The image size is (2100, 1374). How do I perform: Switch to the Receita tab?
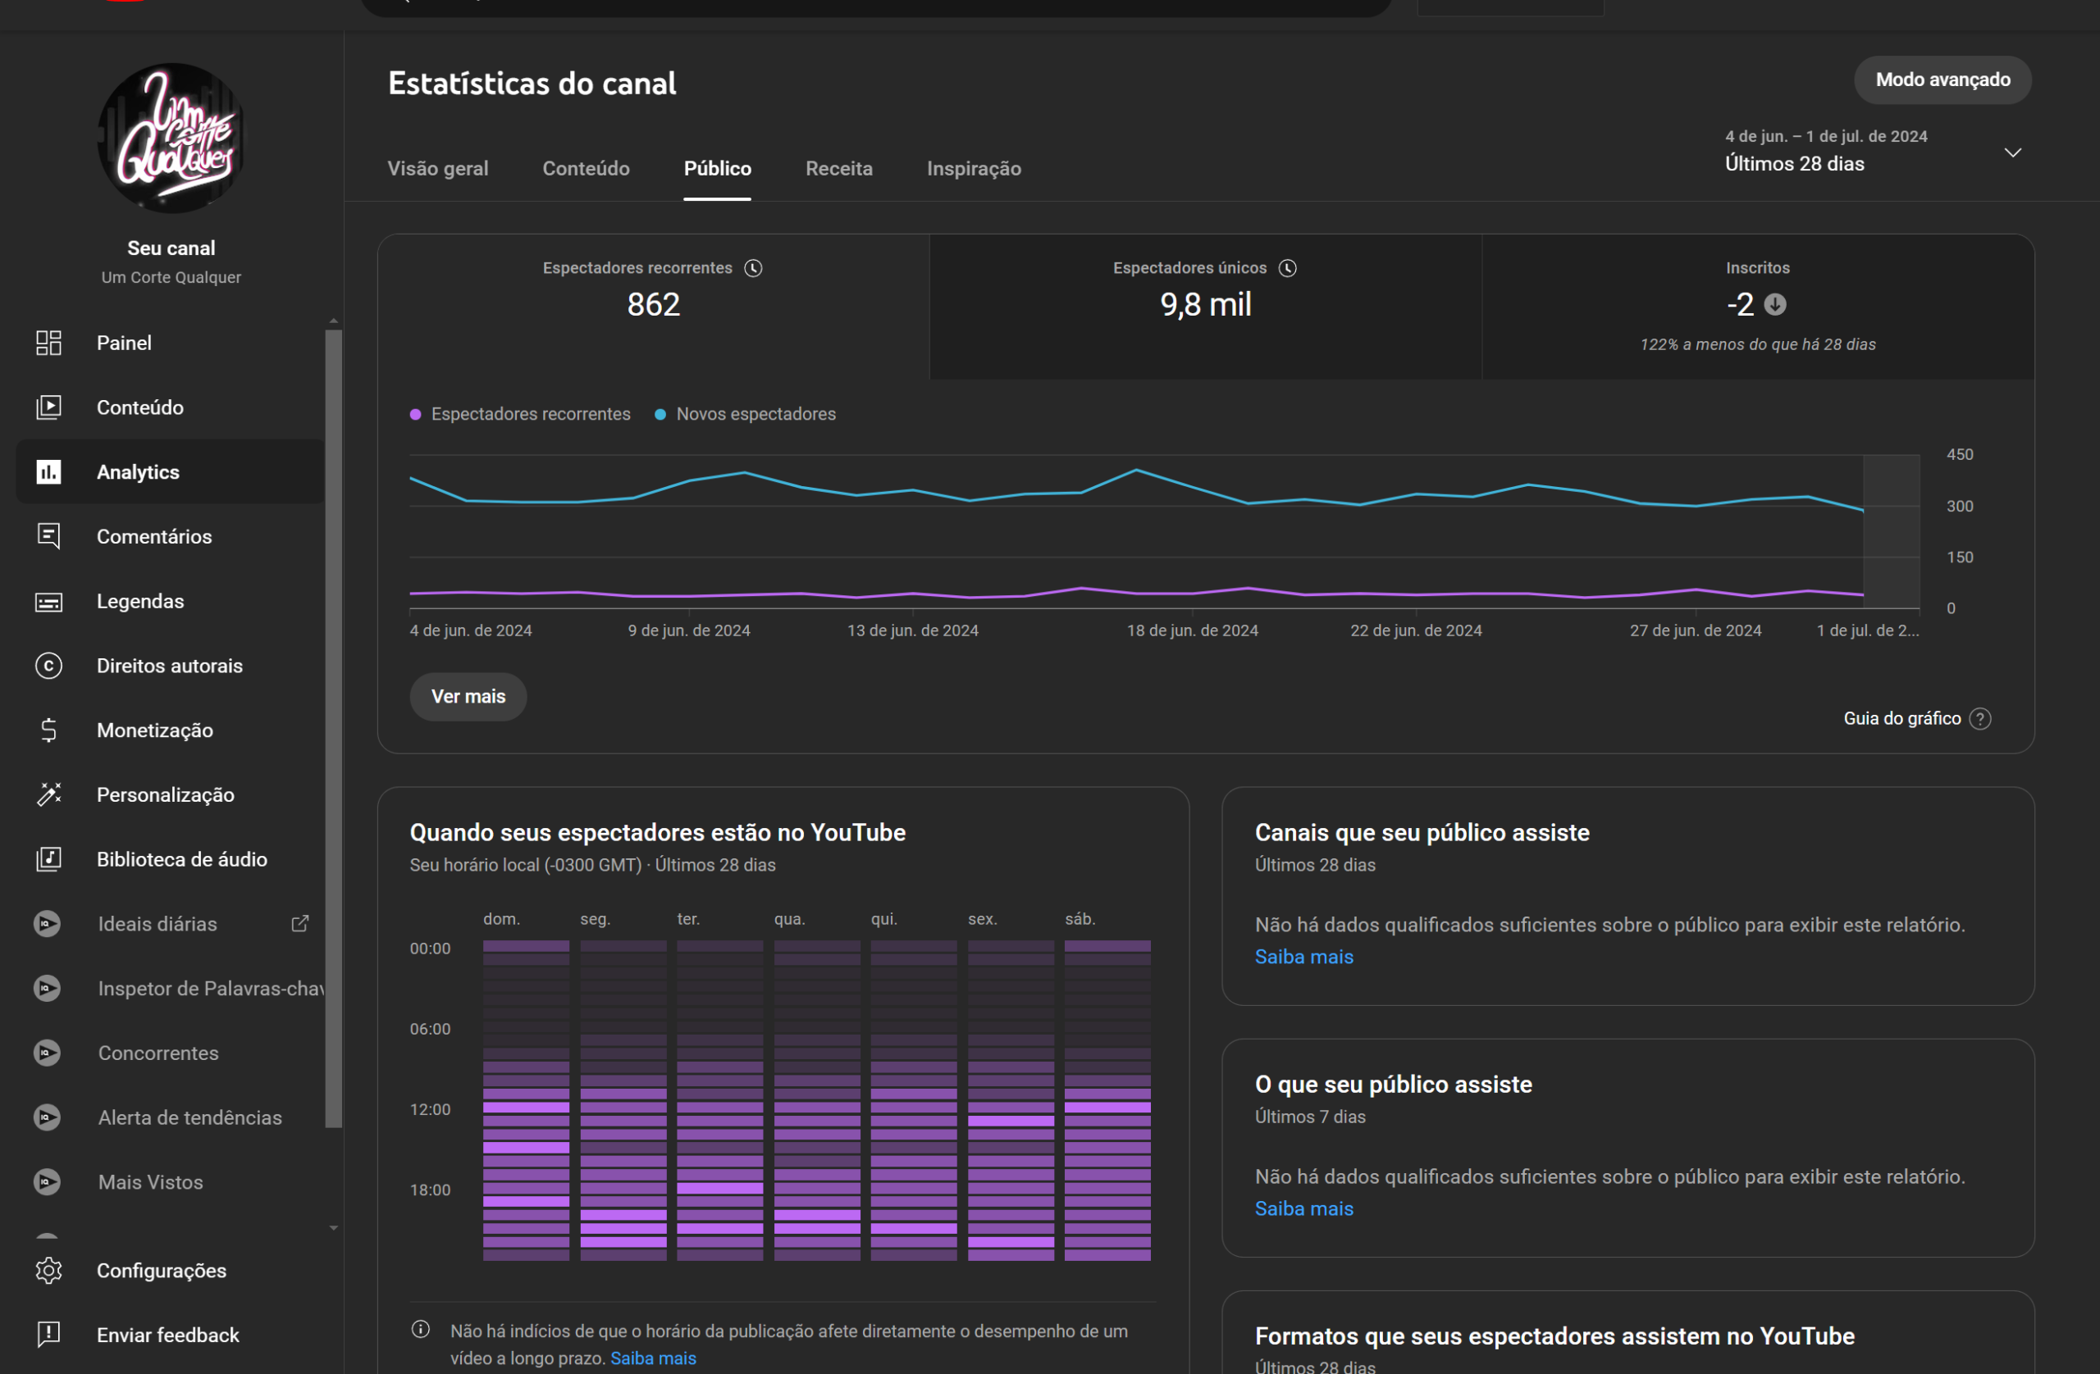[838, 168]
